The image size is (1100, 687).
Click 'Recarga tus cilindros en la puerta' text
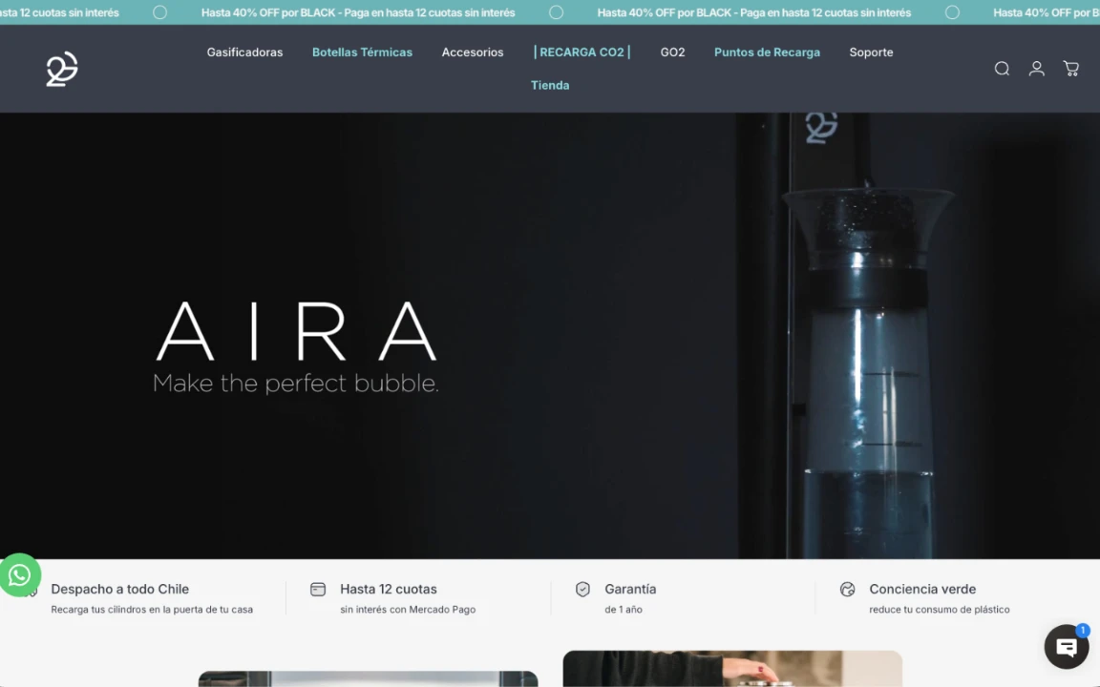tap(152, 610)
